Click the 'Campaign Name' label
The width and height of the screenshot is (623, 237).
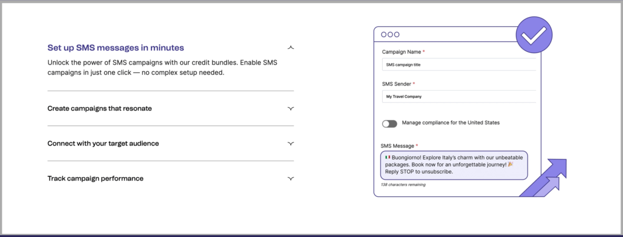403,52
